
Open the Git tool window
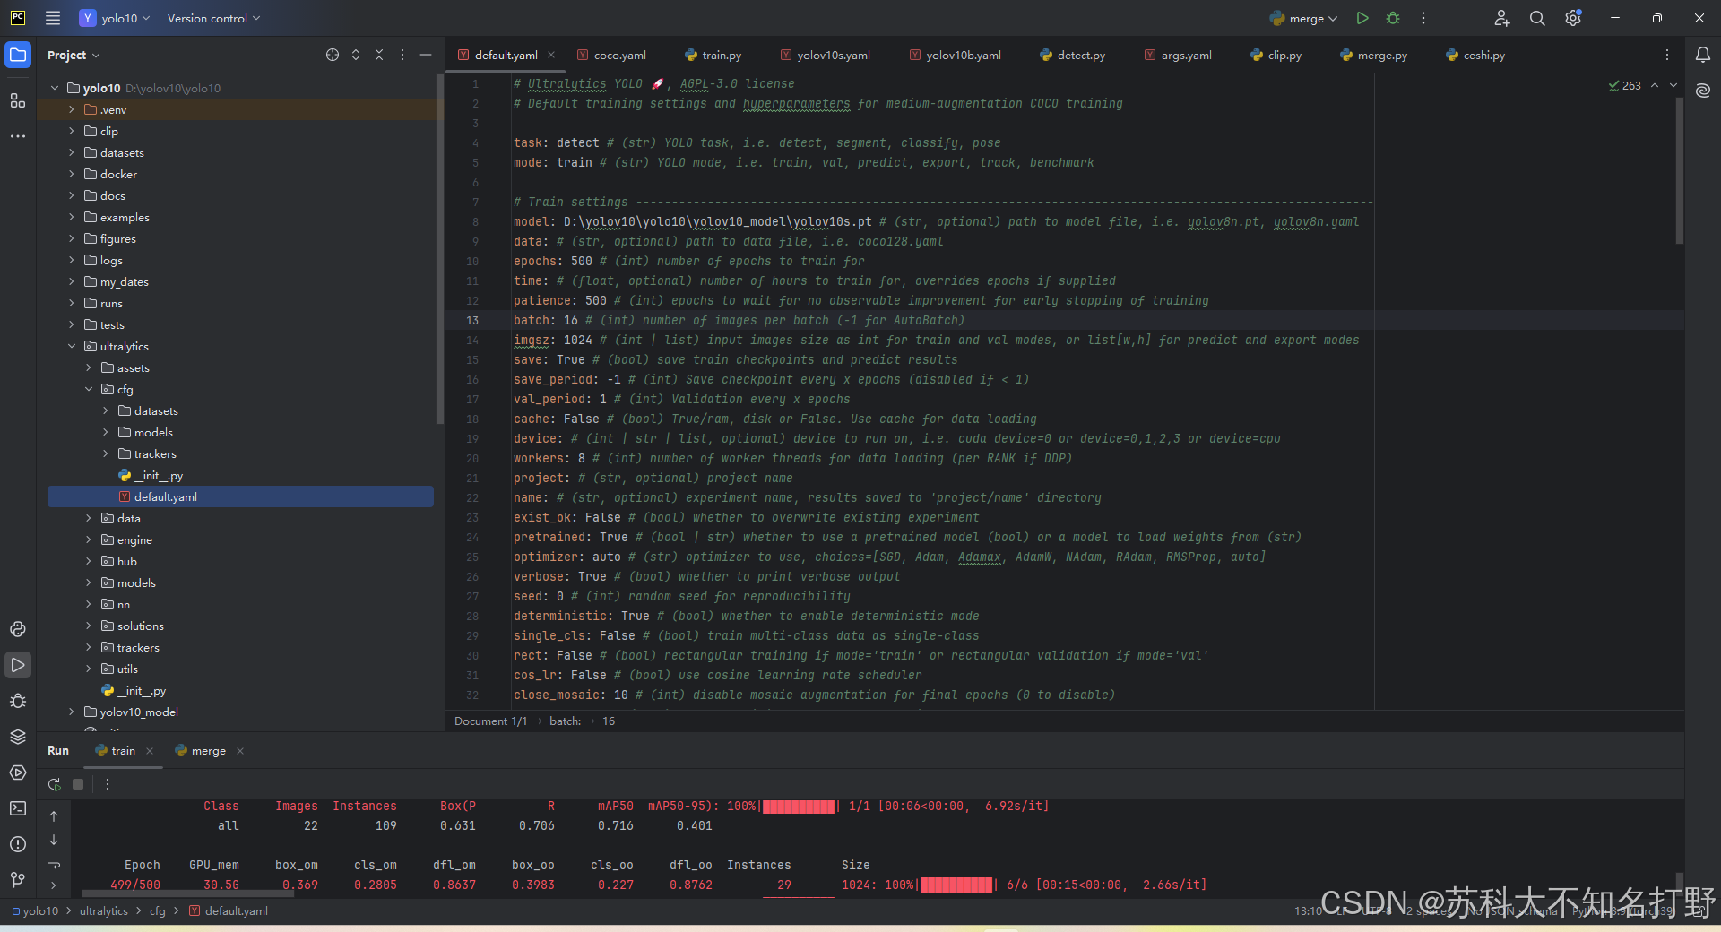pos(18,880)
